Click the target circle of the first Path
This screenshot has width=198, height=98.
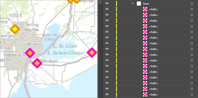(192, 9)
